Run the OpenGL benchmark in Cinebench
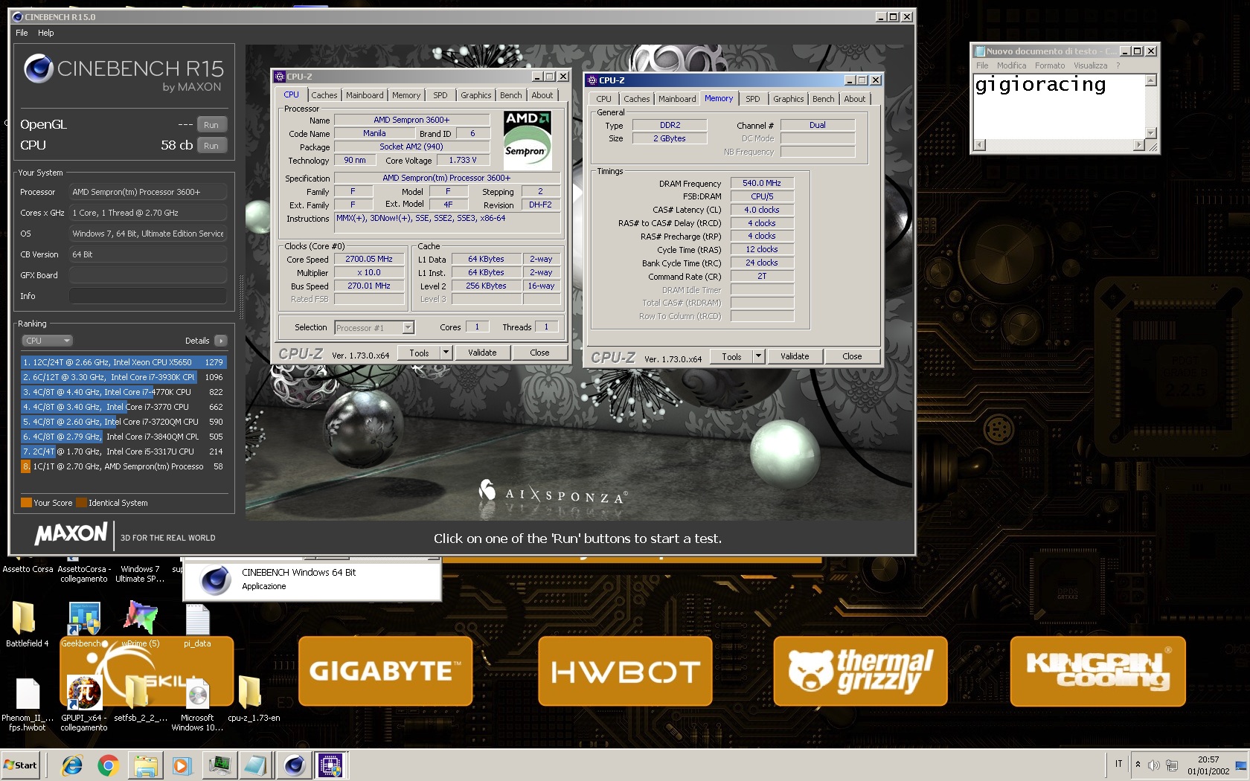The height and width of the screenshot is (781, 1250). (211, 125)
